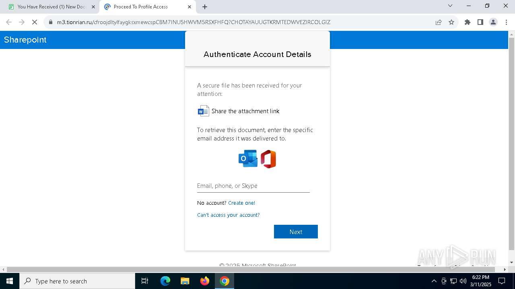The image size is (515, 289).
Task: Click 'Create one!' link
Action: click(x=241, y=203)
